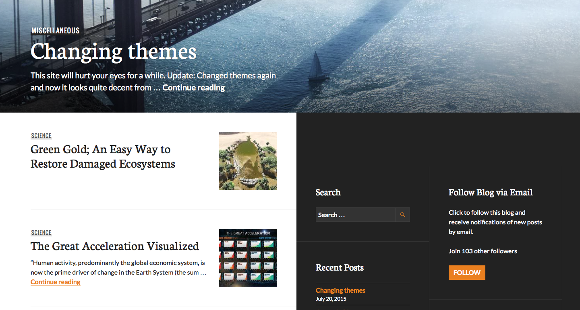Click the Search widget heading
This screenshot has height=310, width=580.
click(x=328, y=192)
